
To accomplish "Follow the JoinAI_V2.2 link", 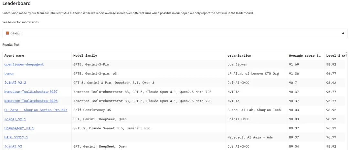I will click(15, 83).
